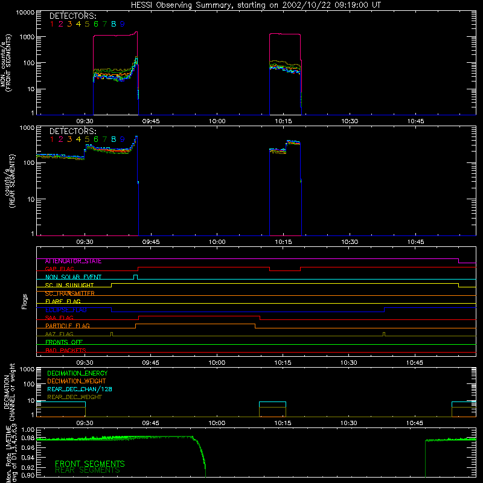Click the "FRONTS_OFF" flag label

tap(64, 342)
